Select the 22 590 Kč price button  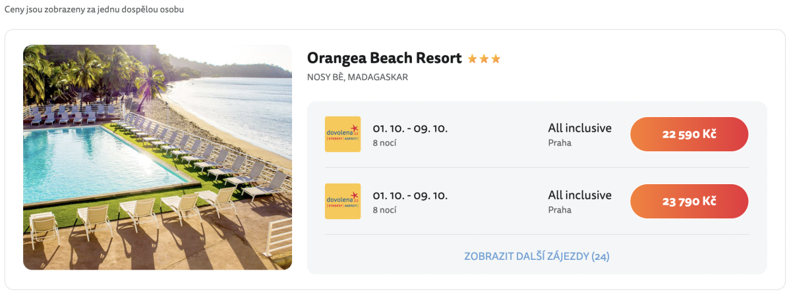pyautogui.click(x=689, y=134)
